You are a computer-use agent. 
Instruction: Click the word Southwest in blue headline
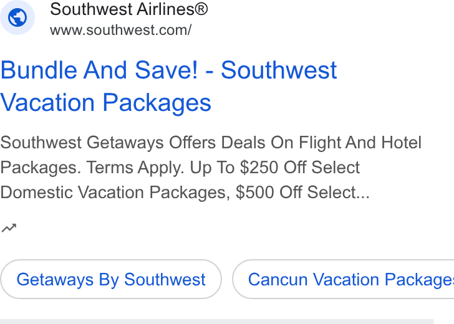[x=279, y=70]
